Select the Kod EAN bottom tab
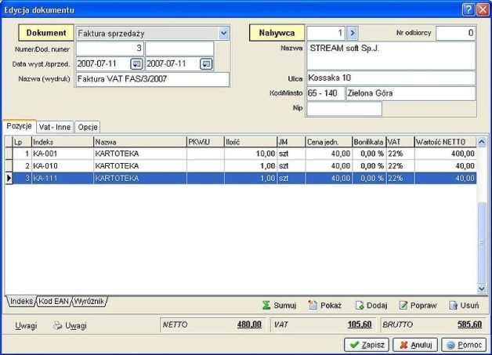 point(53,302)
